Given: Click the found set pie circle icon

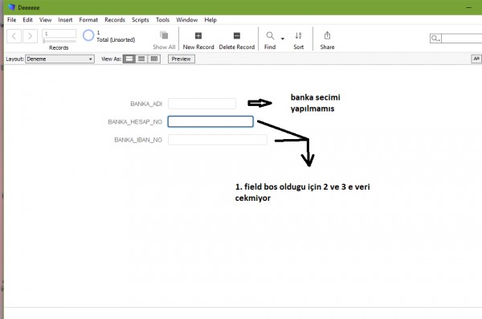Looking at the screenshot, I should [88, 35].
